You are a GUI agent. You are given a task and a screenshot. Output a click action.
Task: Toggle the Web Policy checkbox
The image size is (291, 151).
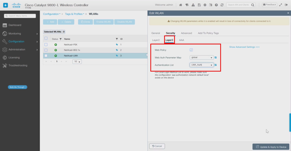coord(191,50)
